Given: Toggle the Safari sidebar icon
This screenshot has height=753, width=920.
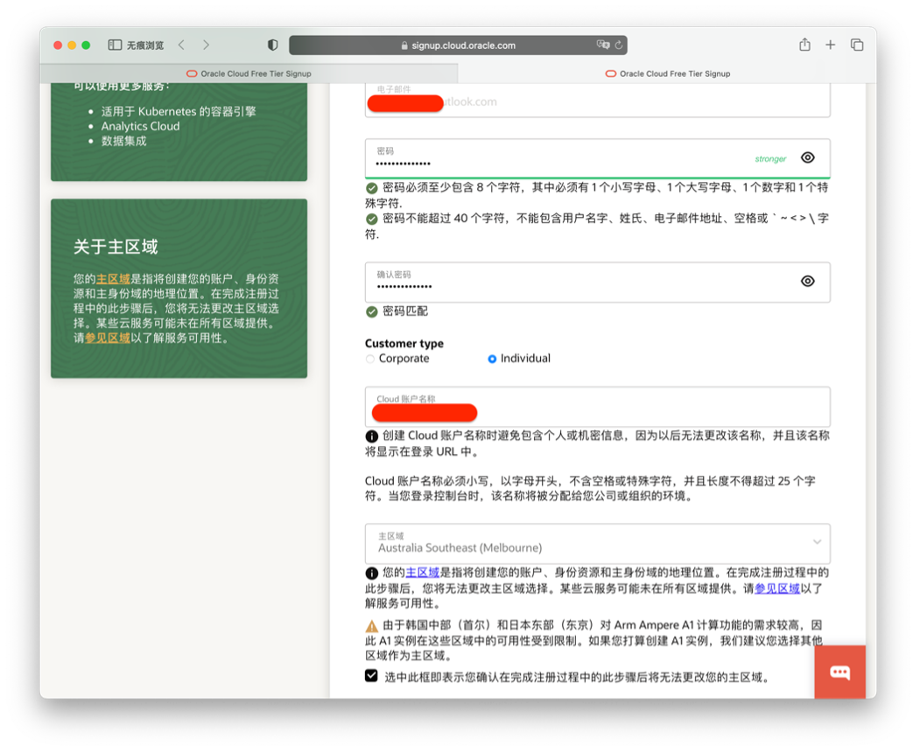Looking at the screenshot, I should click(x=115, y=45).
